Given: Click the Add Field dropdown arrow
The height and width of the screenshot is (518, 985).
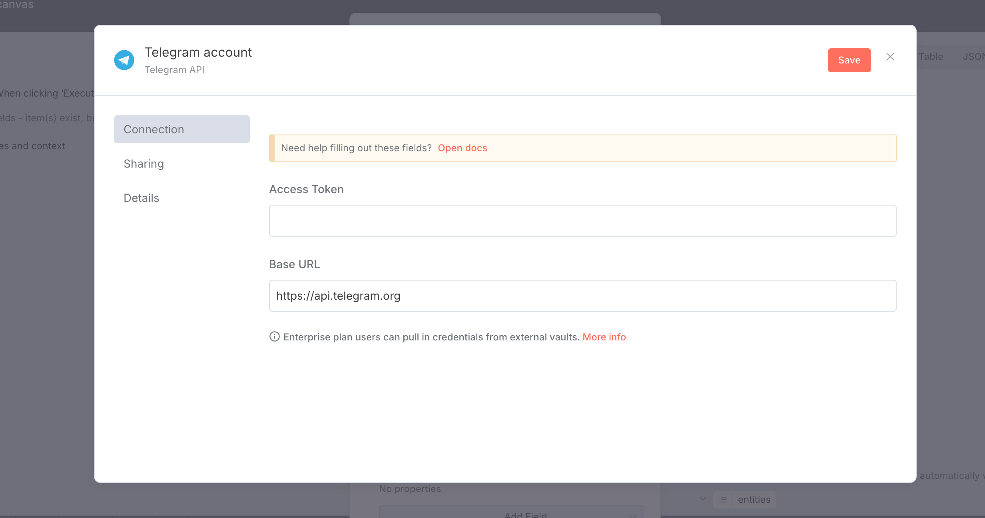Looking at the screenshot, I should [632, 515].
